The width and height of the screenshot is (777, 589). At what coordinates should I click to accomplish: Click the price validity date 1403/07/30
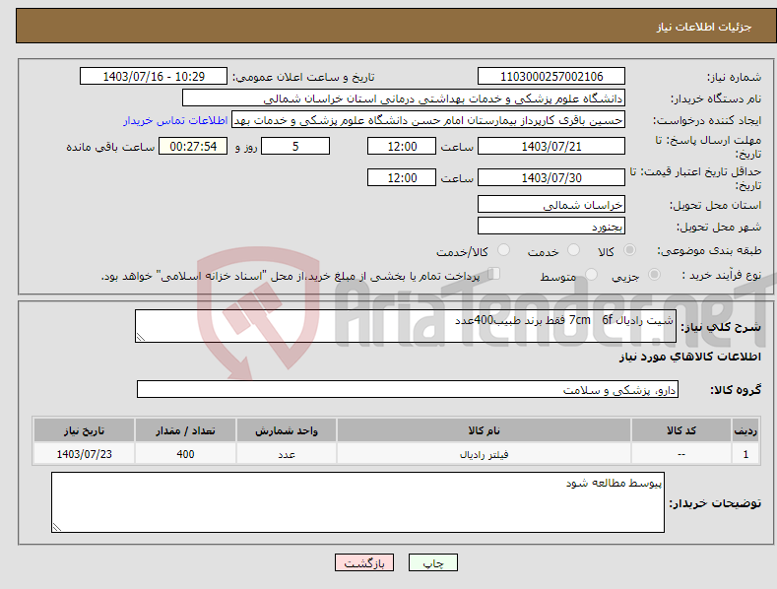click(x=551, y=177)
